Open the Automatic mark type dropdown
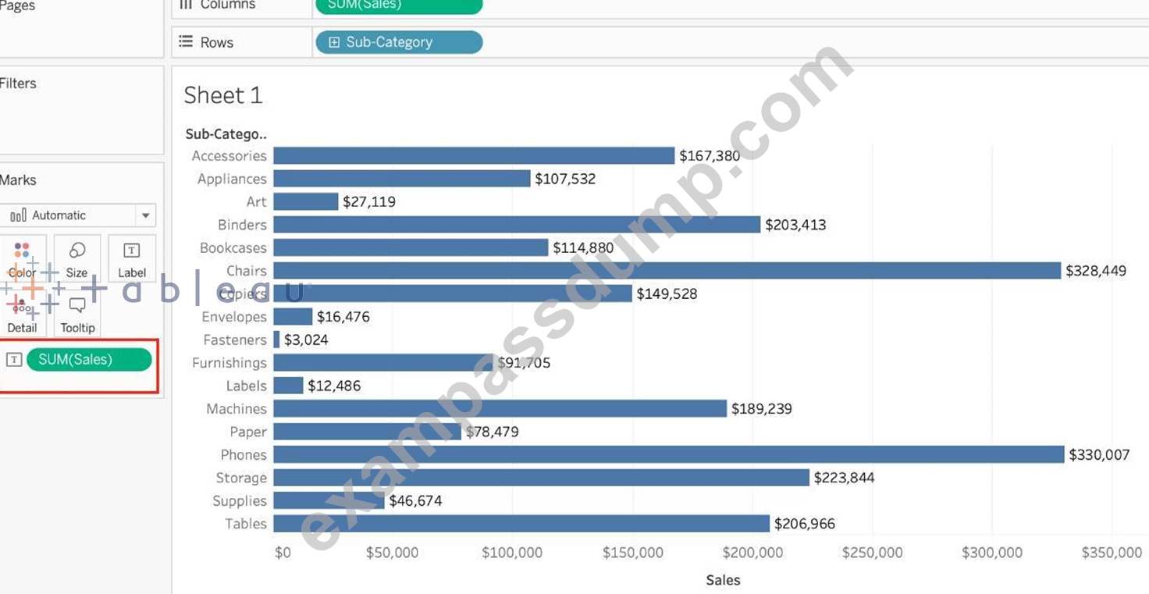Image resolution: width=1149 pixels, height=594 pixels. (x=78, y=215)
